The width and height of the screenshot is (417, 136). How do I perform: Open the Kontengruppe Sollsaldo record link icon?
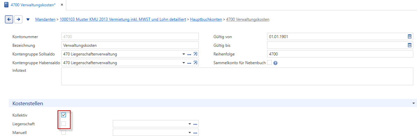click(196, 54)
